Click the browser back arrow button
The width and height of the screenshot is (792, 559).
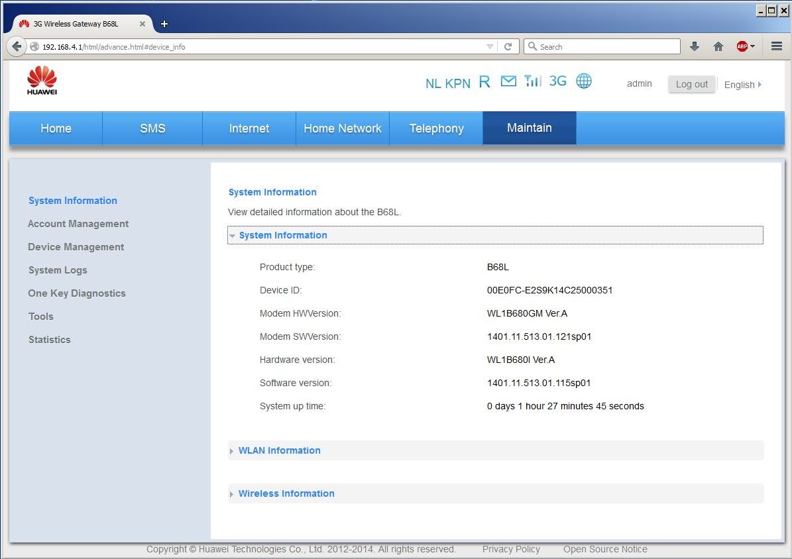pyautogui.click(x=17, y=46)
